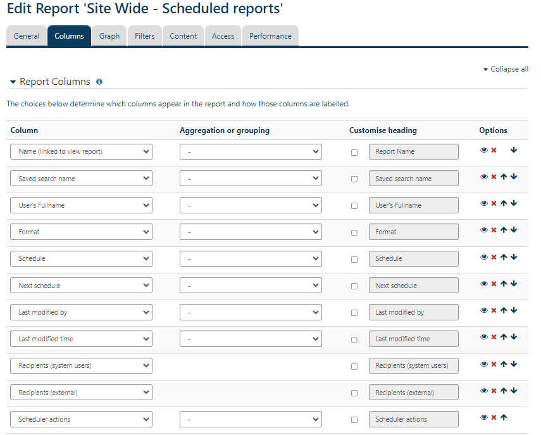Move the Schedule column down

pos(514,257)
